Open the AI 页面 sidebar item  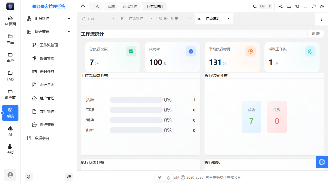[10, 21]
